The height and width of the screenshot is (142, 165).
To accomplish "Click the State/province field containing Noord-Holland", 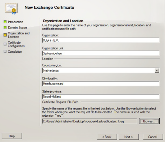I will 101,96.
